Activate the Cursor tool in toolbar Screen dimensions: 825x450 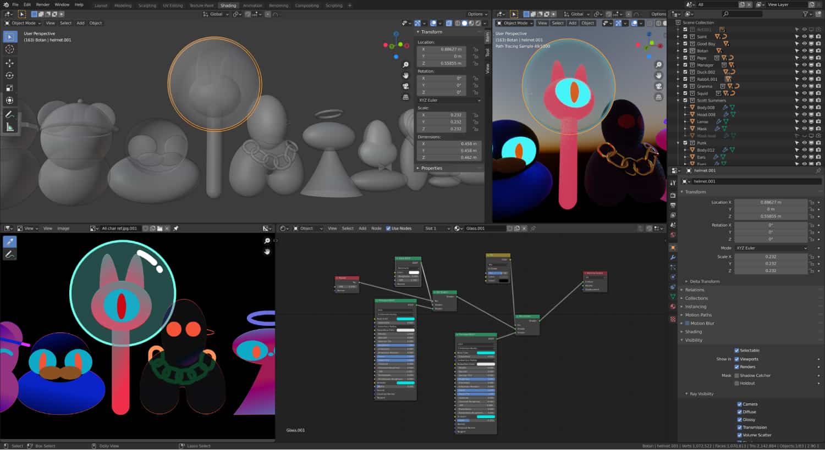tap(9, 49)
